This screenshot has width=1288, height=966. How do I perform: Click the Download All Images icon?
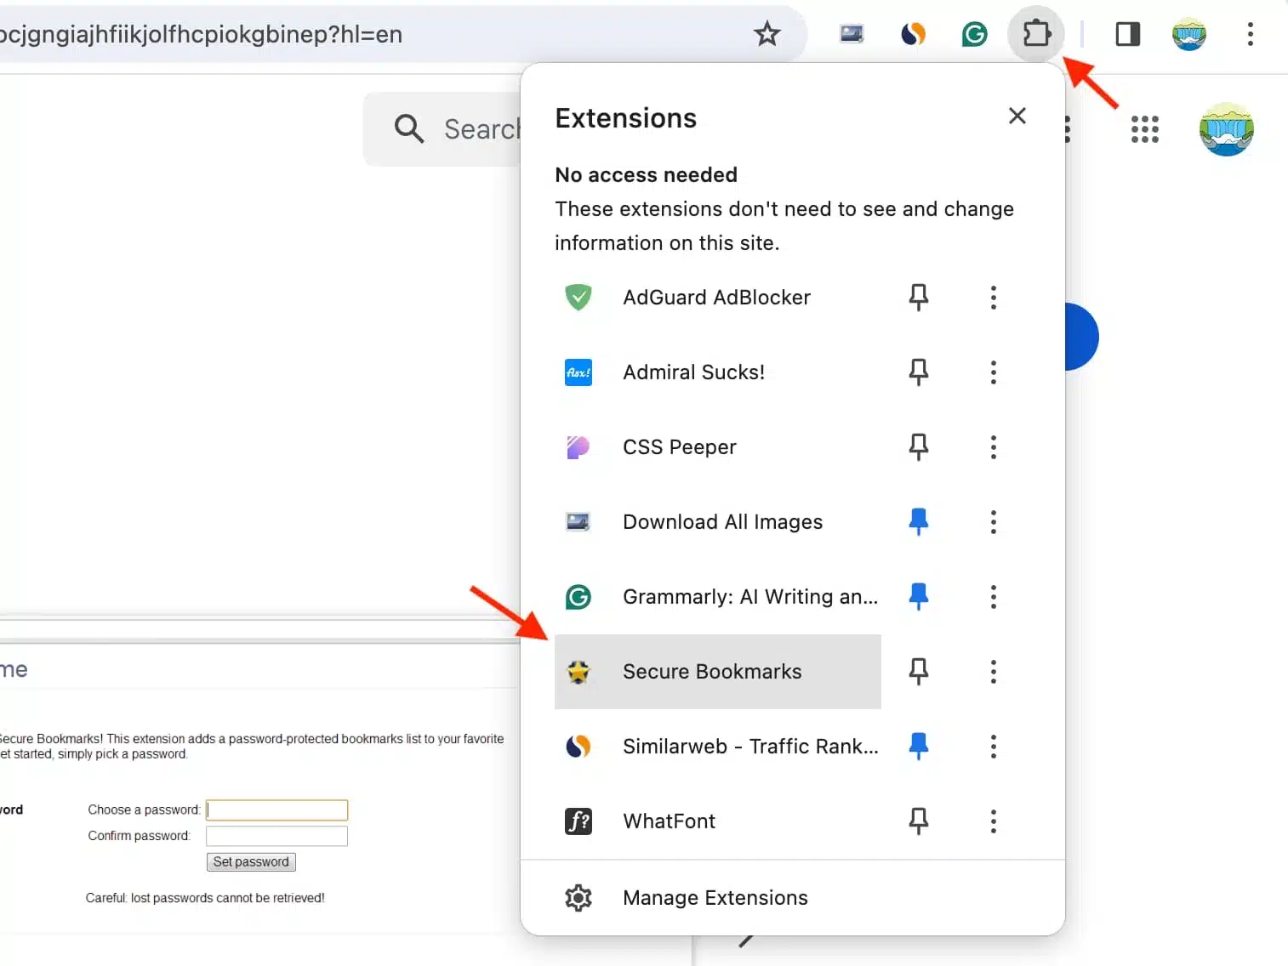coord(578,521)
